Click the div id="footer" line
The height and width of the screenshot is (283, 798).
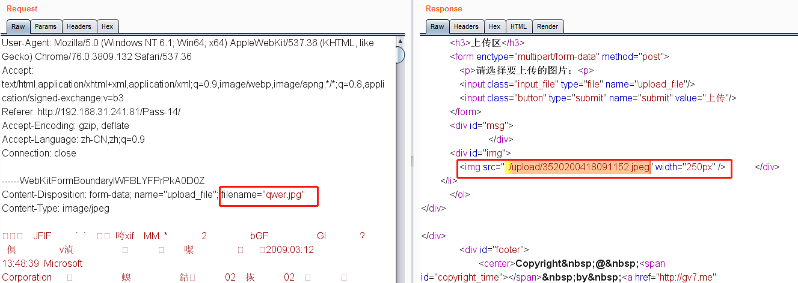[494, 250]
